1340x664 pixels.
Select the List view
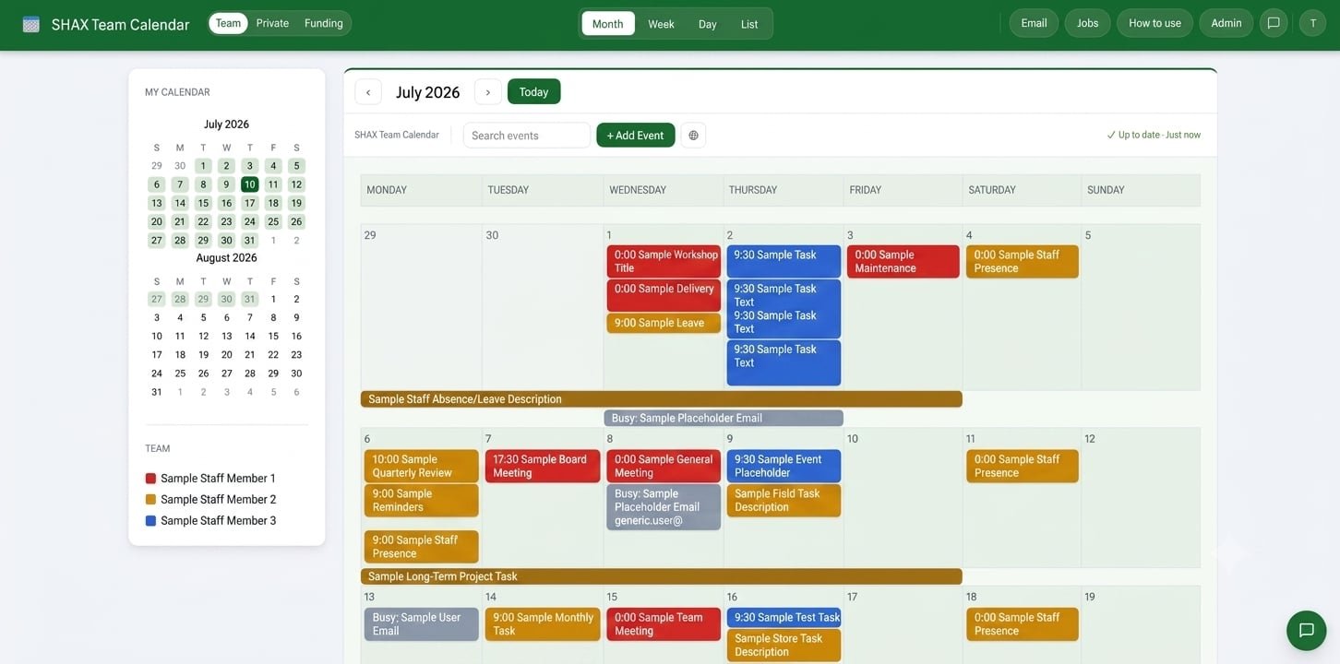749,24
